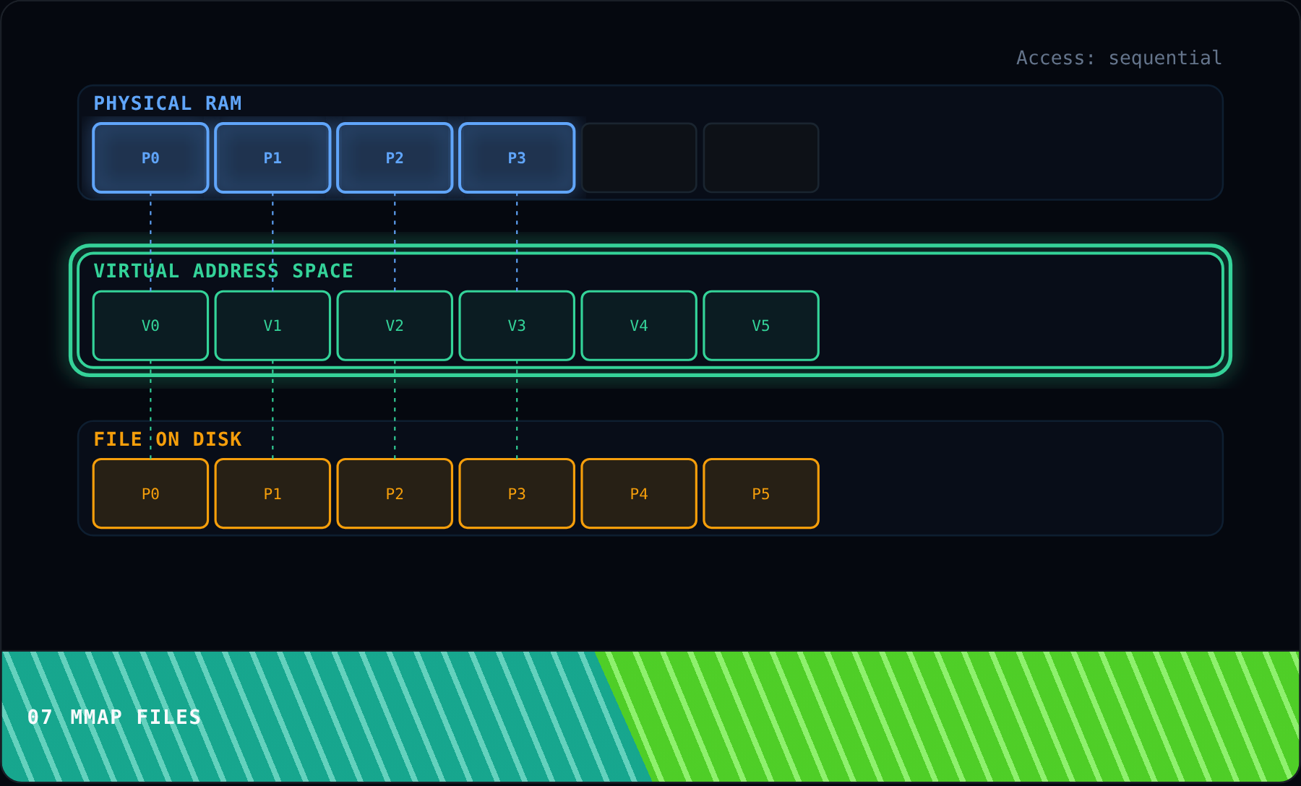Choose virtual page V2
The height and width of the screenshot is (786, 1301).
coord(395,326)
